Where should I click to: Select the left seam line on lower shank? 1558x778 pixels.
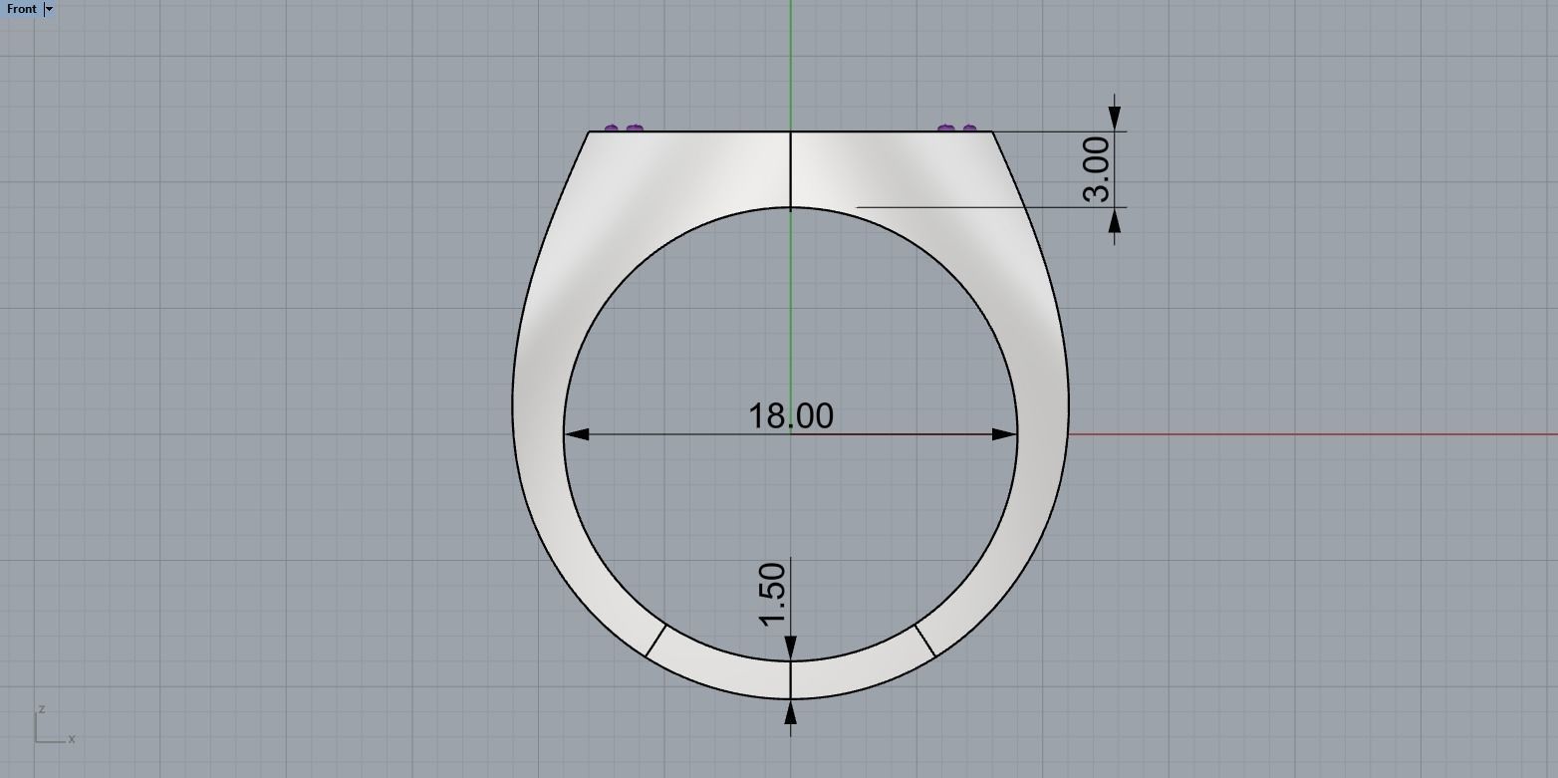point(655,641)
